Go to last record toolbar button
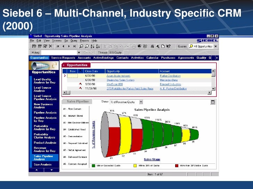Viewport: 253px width, 189px height. [x=74, y=46]
